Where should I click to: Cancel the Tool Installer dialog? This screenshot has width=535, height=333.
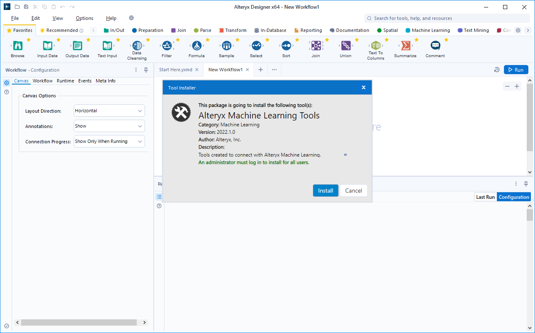(353, 191)
